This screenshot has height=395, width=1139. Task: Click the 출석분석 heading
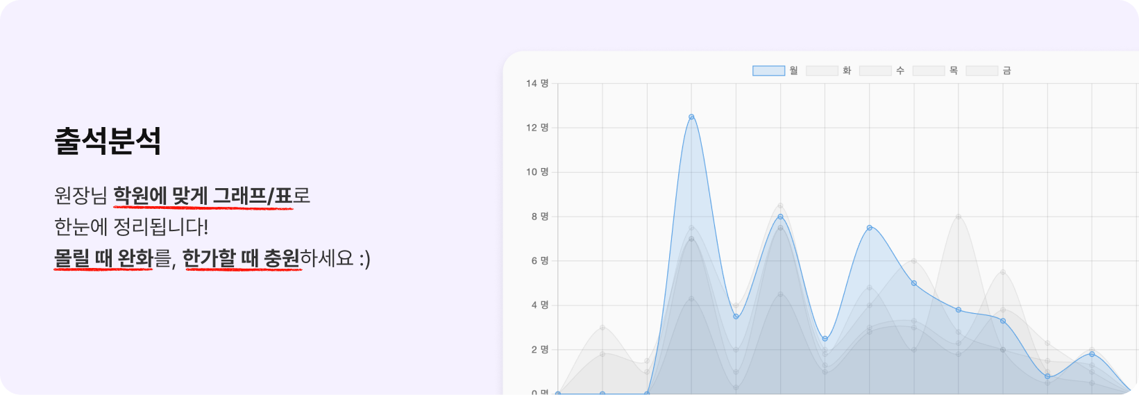tap(108, 141)
